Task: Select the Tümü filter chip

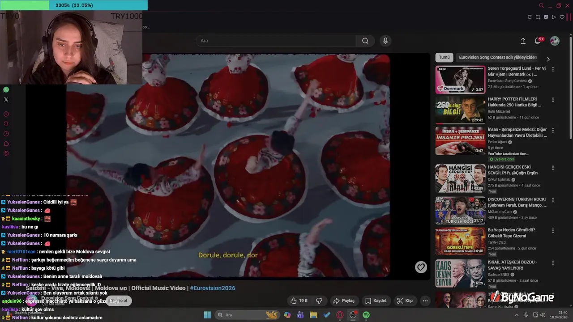Action: [x=444, y=57]
